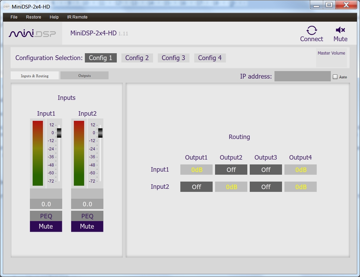Close the MiniDSP-2x4-HD window

pos(346,5)
